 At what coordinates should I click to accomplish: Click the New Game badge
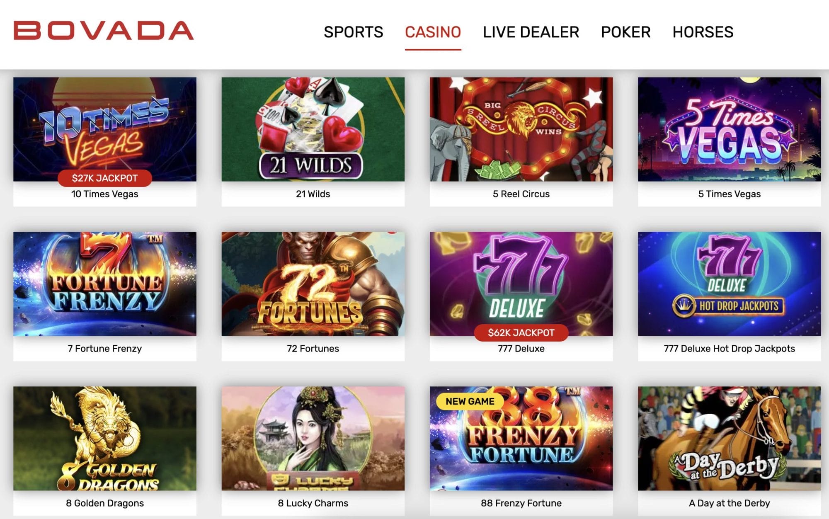click(x=470, y=401)
